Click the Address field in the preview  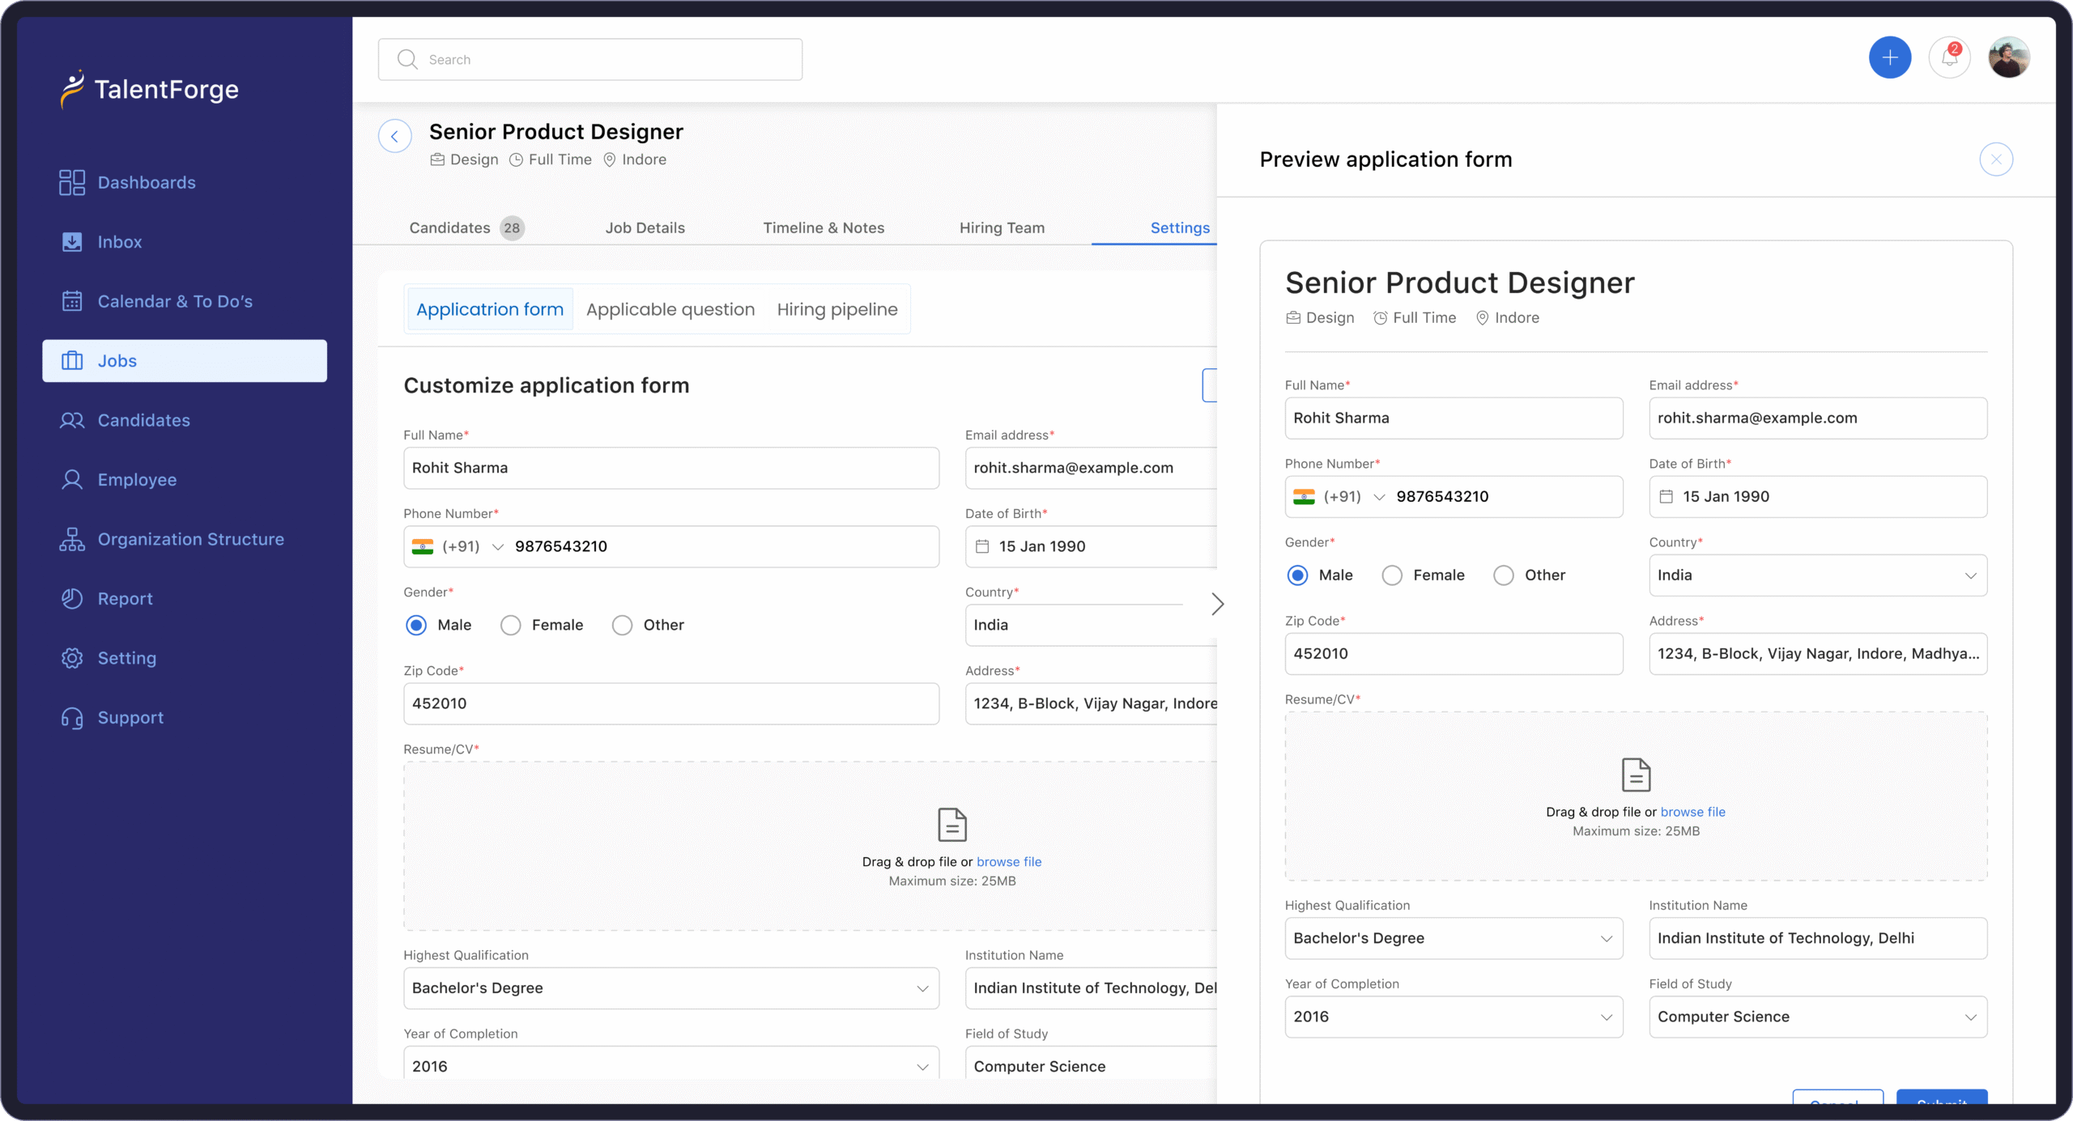pos(1818,654)
